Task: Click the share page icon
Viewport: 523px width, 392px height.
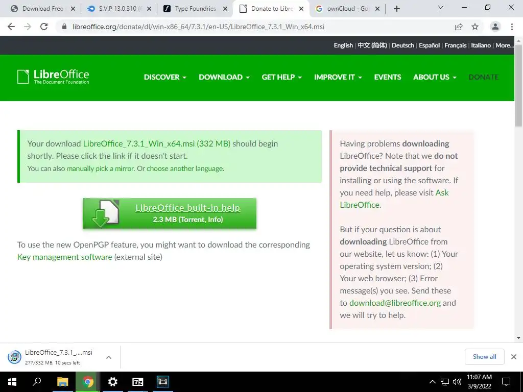Action: [459, 27]
